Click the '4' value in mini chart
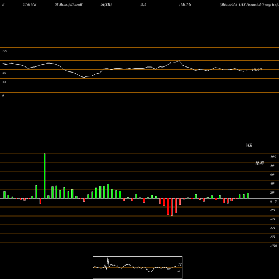The width and height of the screenshot is (279, 279). 179,271
